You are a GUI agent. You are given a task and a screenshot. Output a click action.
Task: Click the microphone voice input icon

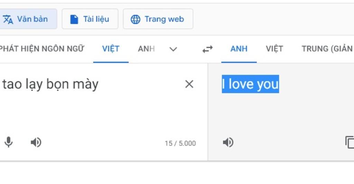[9, 142]
